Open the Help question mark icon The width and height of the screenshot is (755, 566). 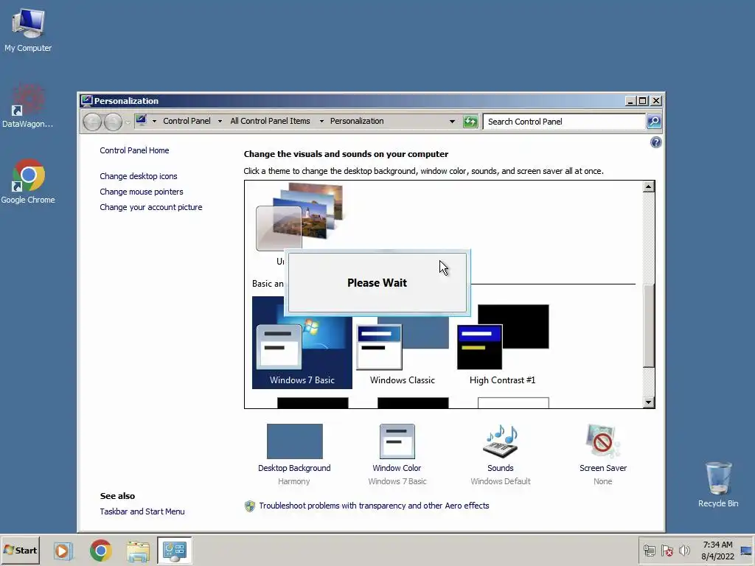[655, 142]
